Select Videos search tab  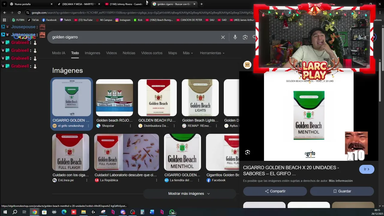111,53
